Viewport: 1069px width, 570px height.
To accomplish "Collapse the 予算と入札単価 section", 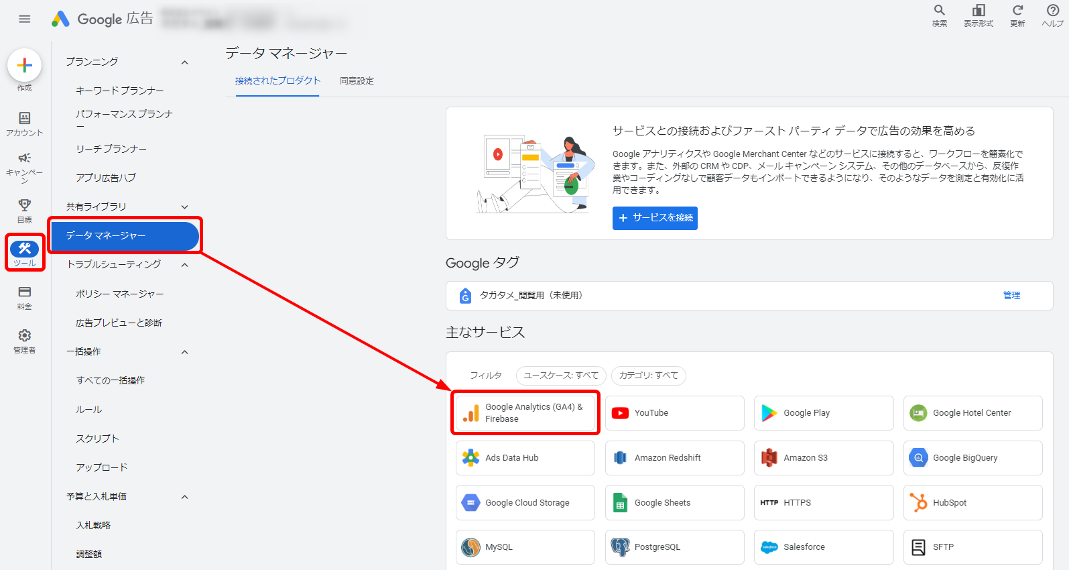I will pos(184,497).
